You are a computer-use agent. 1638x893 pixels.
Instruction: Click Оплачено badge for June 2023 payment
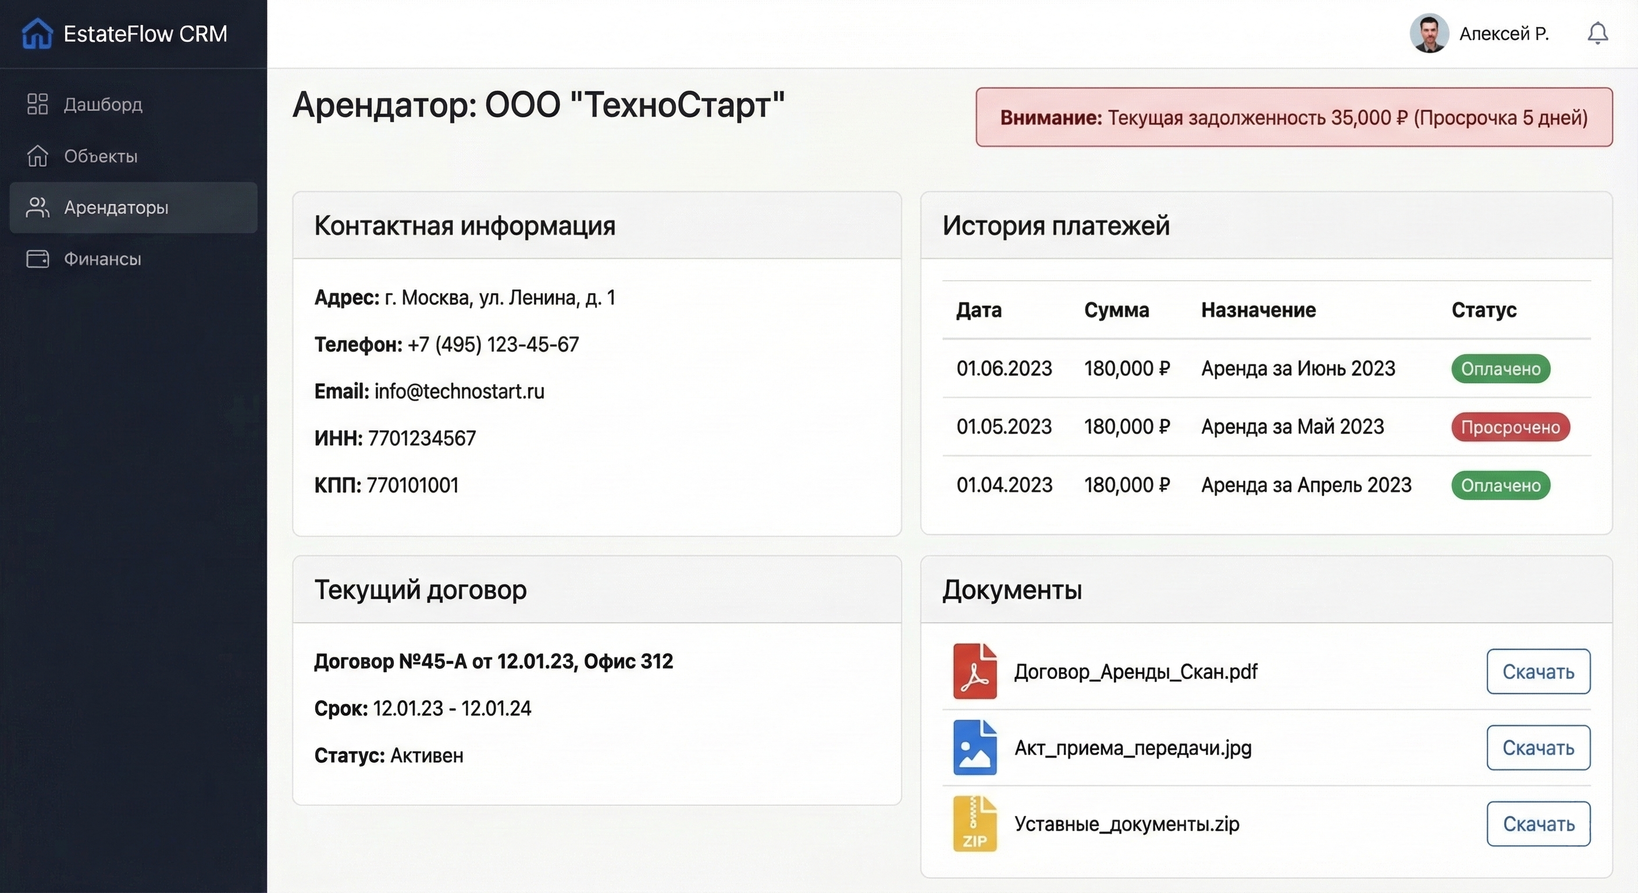[1500, 369]
